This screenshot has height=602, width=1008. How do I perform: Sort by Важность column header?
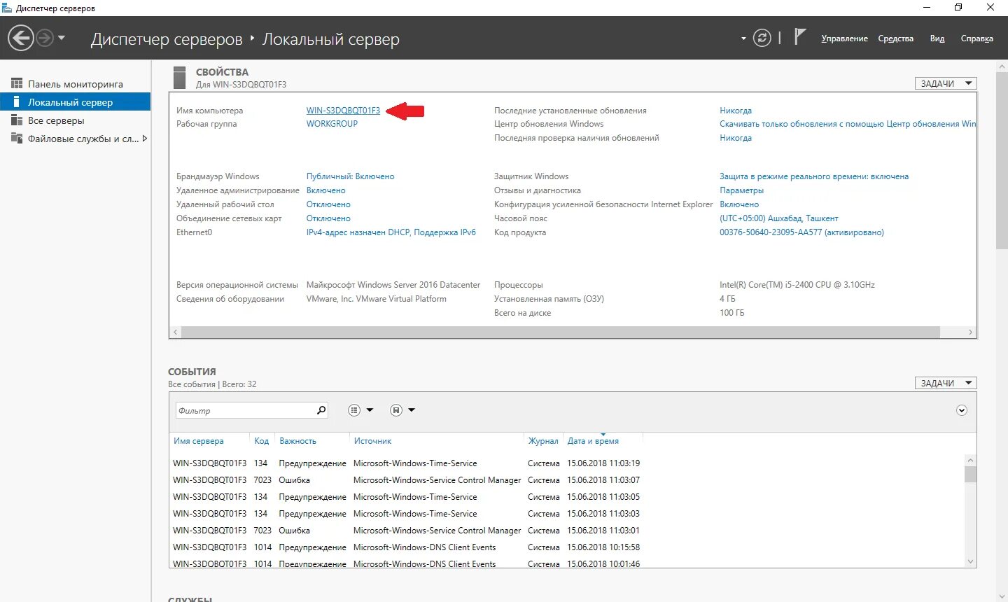tap(297, 441)
